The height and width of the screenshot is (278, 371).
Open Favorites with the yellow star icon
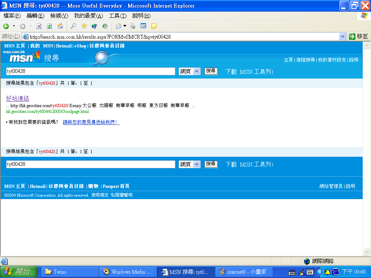(84, 26)
